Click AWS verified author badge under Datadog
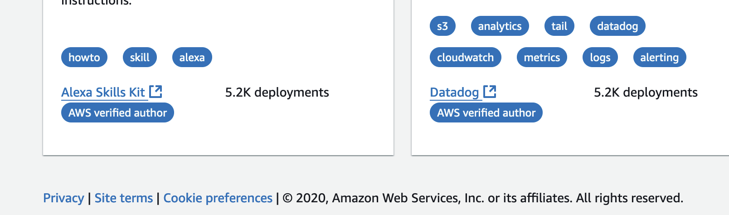The width and height of the screenshot is (729, 215). pyautogui.click(x=486, y=112)
